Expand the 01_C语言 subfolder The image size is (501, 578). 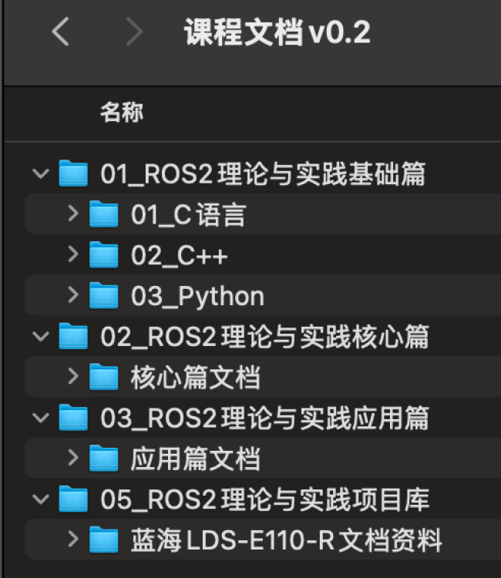pos(73,213)
